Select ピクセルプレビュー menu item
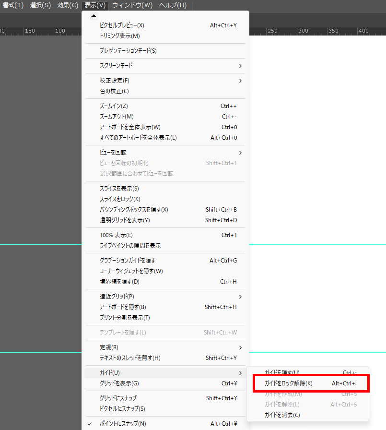This screenshot has height=430, width=386. click(x=122, y=25)
